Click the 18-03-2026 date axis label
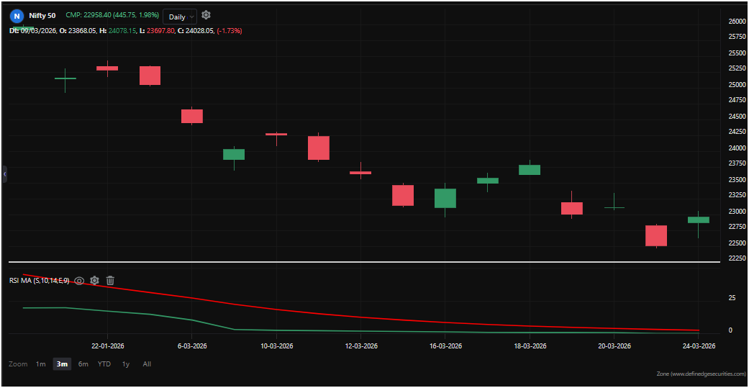This screenshot has width=749, height=388. [530, 346]
